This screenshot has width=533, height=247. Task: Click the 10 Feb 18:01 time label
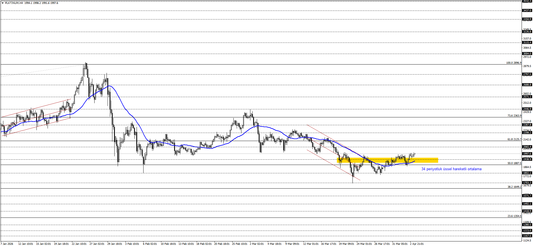click(x=168, y=244)
